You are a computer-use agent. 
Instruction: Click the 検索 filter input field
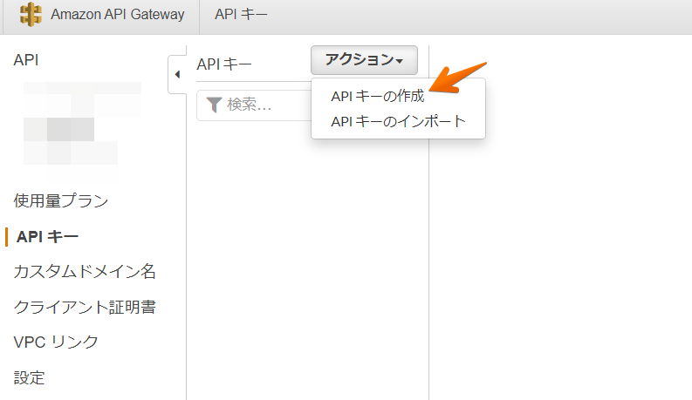coord(254,105)
